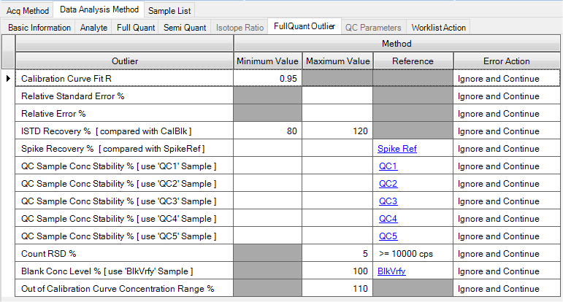
Task: Select 'Spike Recovery % [compared with SpikeRef]' row
Action: (x=124, y=149)
